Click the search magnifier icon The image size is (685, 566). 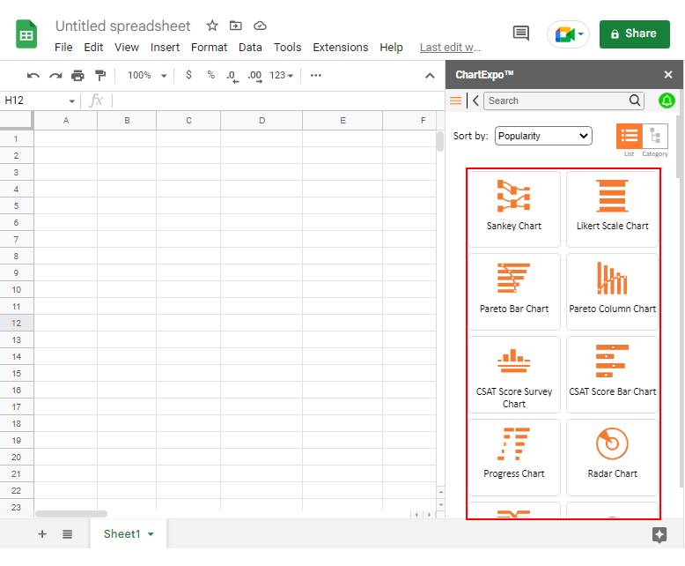coord(635,101)
